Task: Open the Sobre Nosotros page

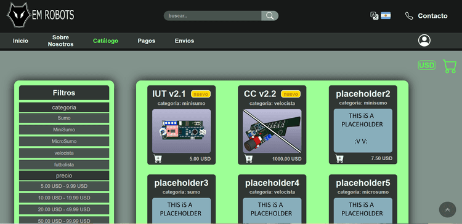Action: click(x=61, y=41)
